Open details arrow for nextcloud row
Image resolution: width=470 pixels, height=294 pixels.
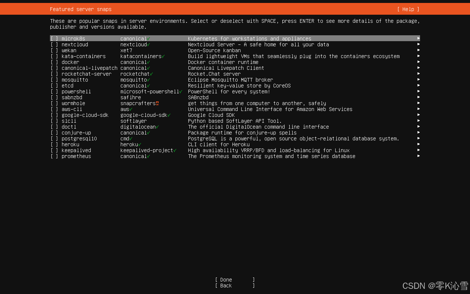click(x=419, y=44)
